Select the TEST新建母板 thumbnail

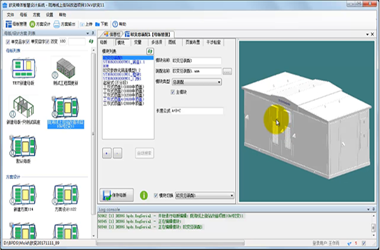(23, 72)
